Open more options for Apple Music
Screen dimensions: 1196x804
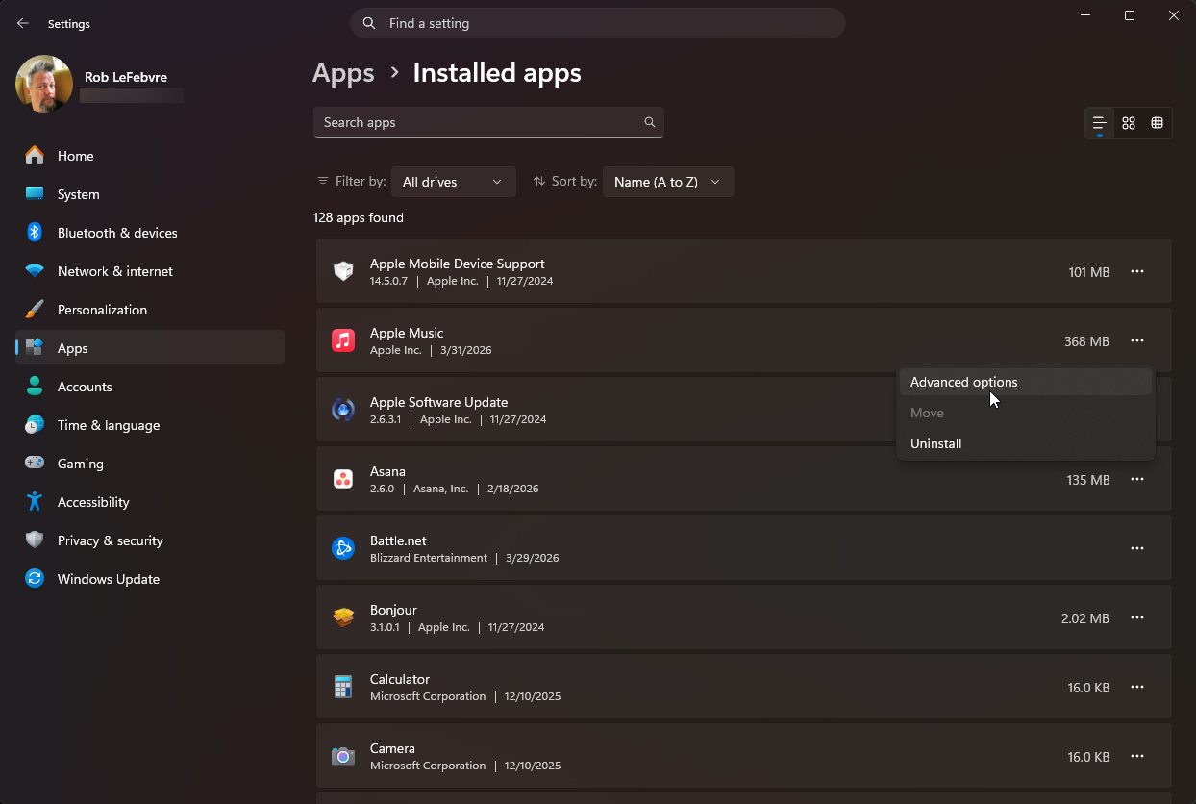(1137, 341)
